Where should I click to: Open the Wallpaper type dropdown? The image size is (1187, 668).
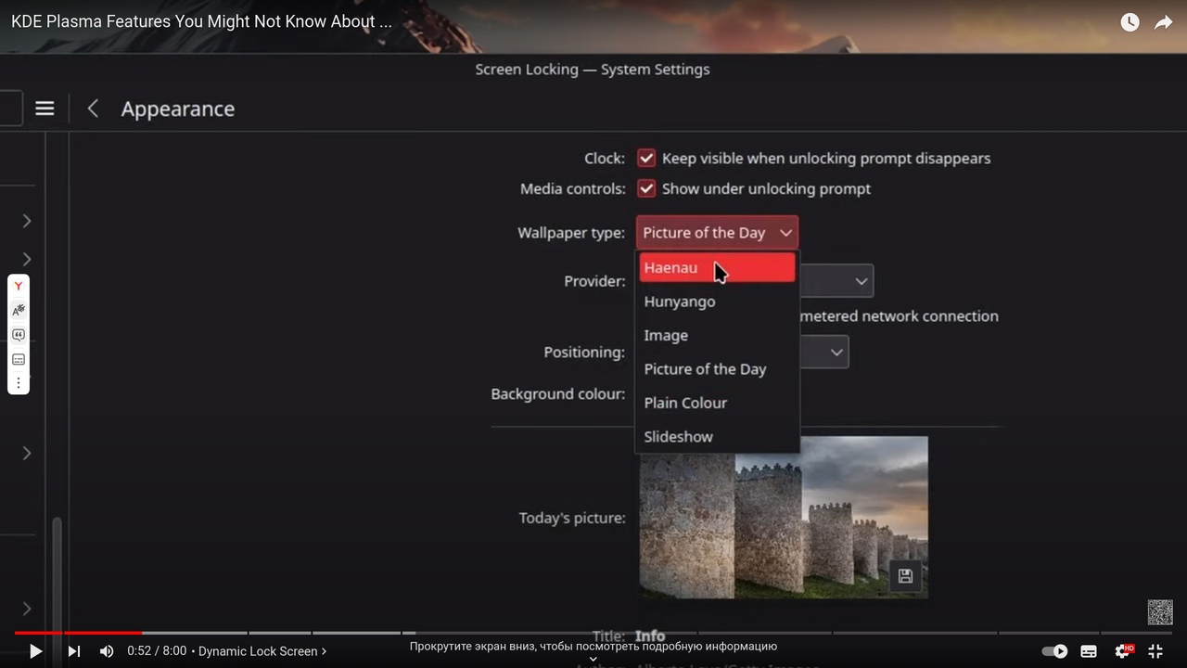pos(717,233)
